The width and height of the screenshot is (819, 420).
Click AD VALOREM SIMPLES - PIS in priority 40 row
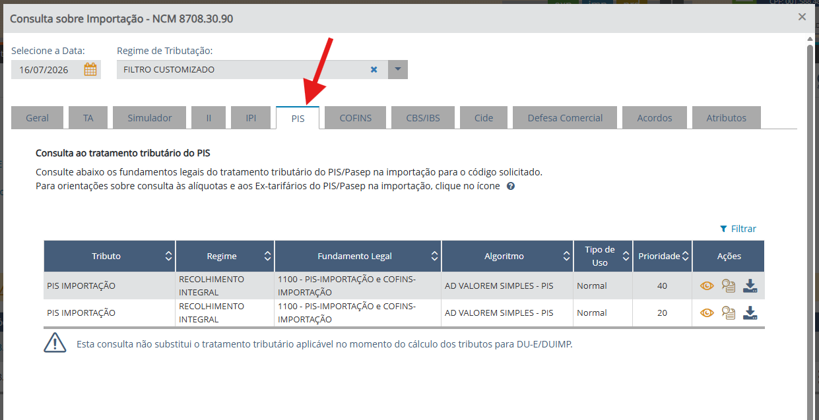click(x=499, y=286)
